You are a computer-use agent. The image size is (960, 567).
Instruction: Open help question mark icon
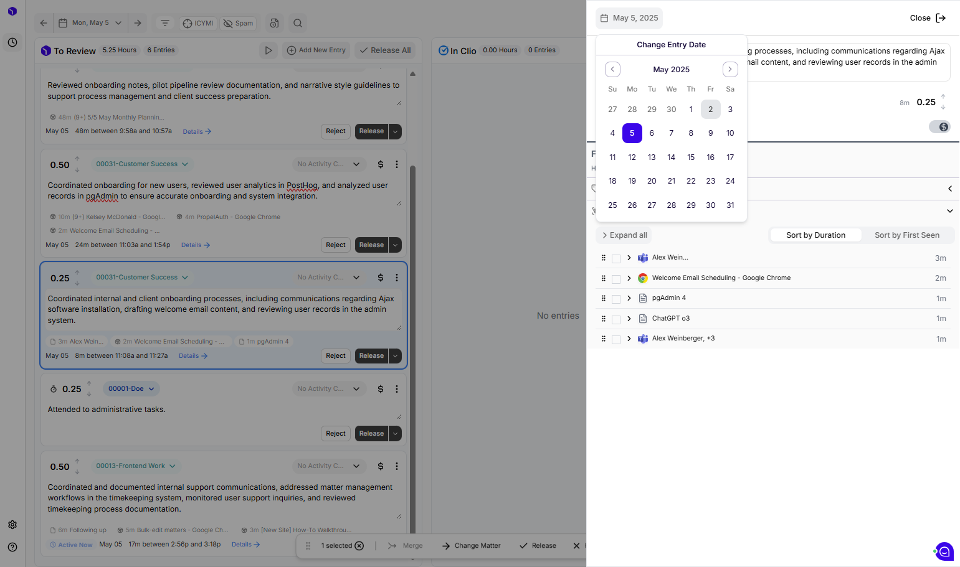pos(12,547)
